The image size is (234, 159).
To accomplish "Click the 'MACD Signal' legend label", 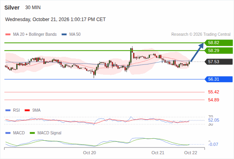I will 50,133.
